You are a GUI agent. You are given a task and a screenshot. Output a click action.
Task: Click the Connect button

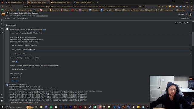[x=183, y=19]
